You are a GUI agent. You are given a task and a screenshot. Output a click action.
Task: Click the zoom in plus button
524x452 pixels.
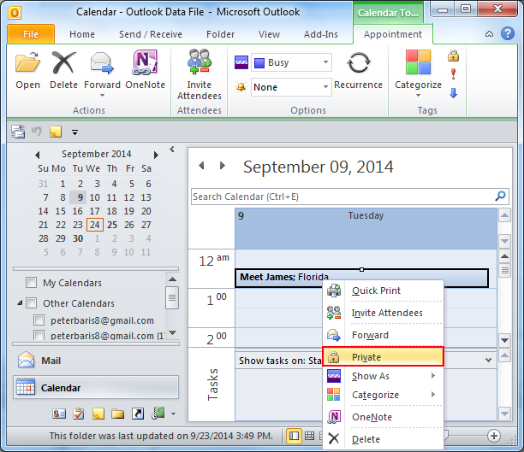(494, 435)
